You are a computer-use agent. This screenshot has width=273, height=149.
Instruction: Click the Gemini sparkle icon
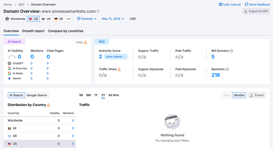coord(10,78)
